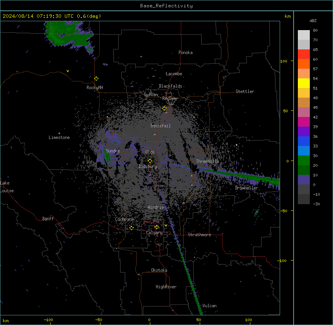Click the Didsbury town label
Viewport: 333px width, 325px height.
pos(148,166)
